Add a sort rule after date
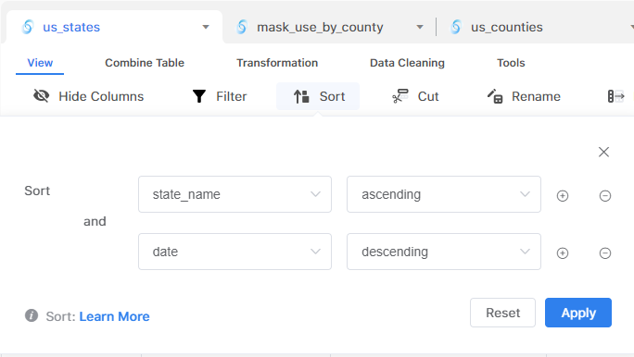Screen dimensions: 634x357 click(563, 252)
